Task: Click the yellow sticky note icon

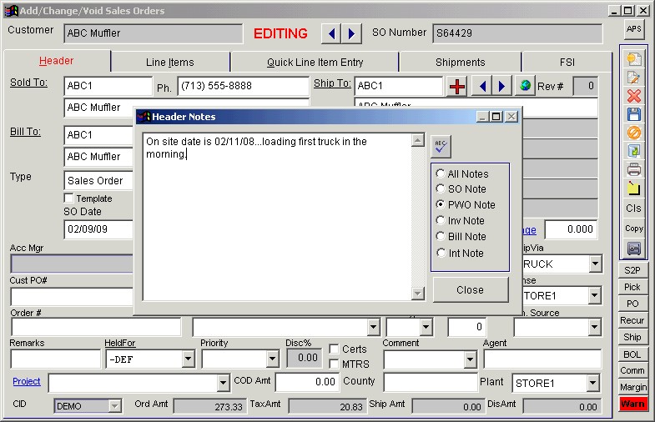Action: point(634,188)
